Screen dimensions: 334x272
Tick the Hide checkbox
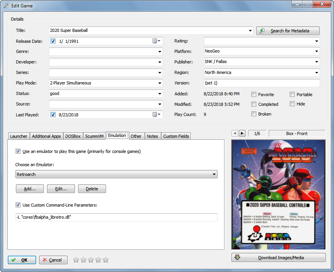click(292, 104)
